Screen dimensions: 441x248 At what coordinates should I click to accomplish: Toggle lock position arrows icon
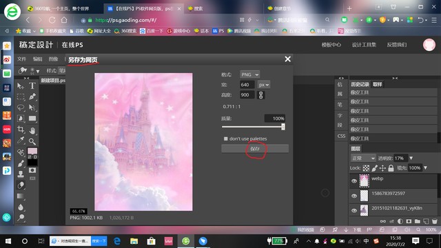(382, 168)
